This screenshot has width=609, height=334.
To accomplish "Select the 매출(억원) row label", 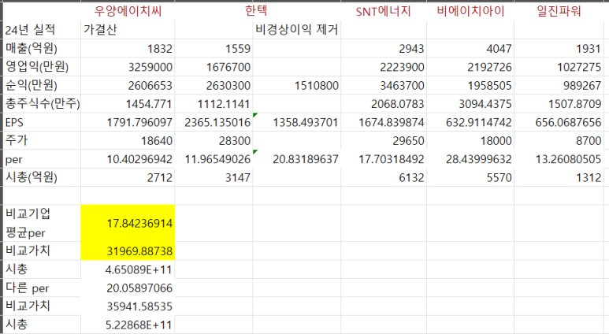I will click(42, 48).
